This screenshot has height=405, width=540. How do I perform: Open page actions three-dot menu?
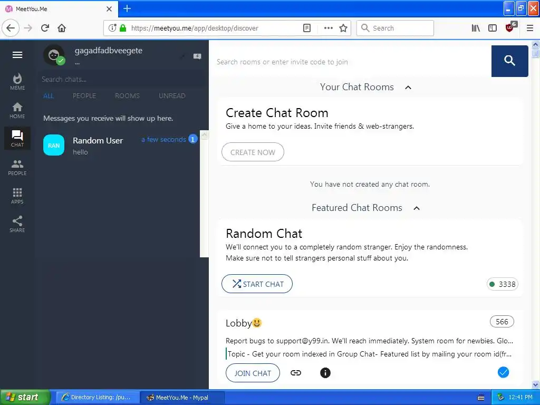(x=328, y=28)
